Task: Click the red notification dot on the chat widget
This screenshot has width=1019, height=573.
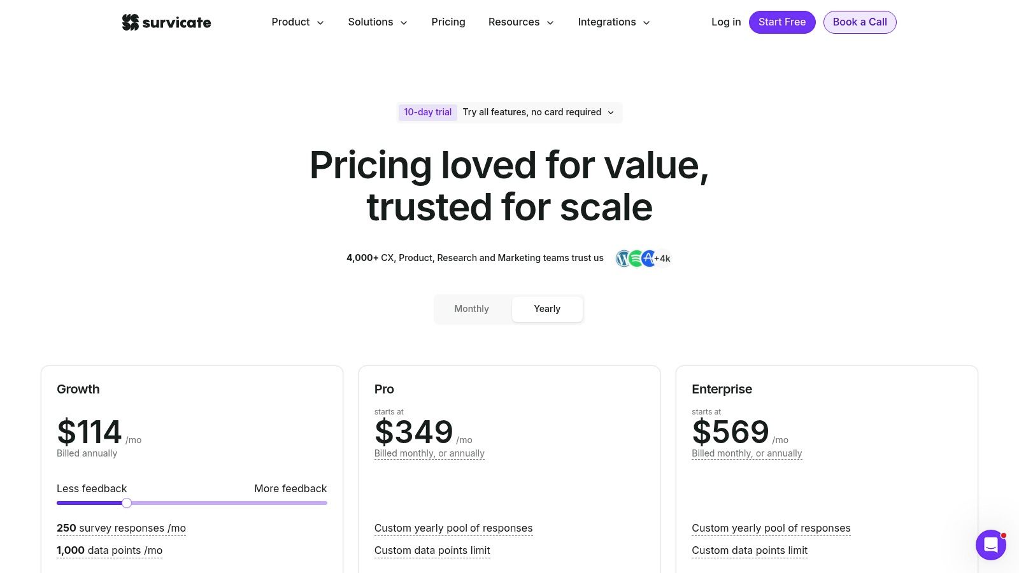Action: (1004, 535)
